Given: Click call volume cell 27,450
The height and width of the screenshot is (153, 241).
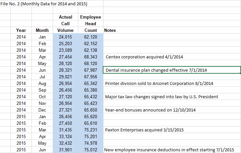Looking at the screenshot, I should 65,123.
